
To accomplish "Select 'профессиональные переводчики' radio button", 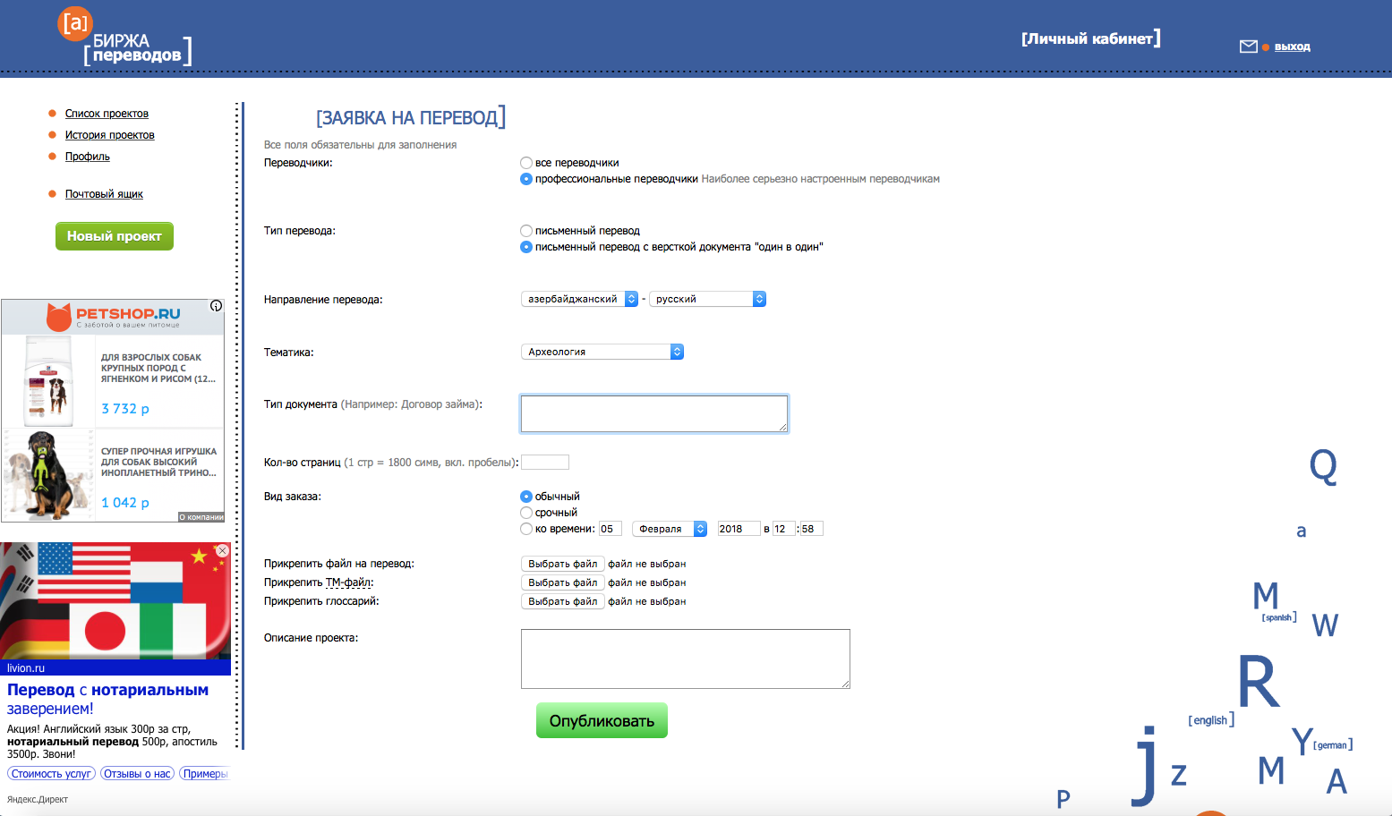I will click(x=526, y=179).
